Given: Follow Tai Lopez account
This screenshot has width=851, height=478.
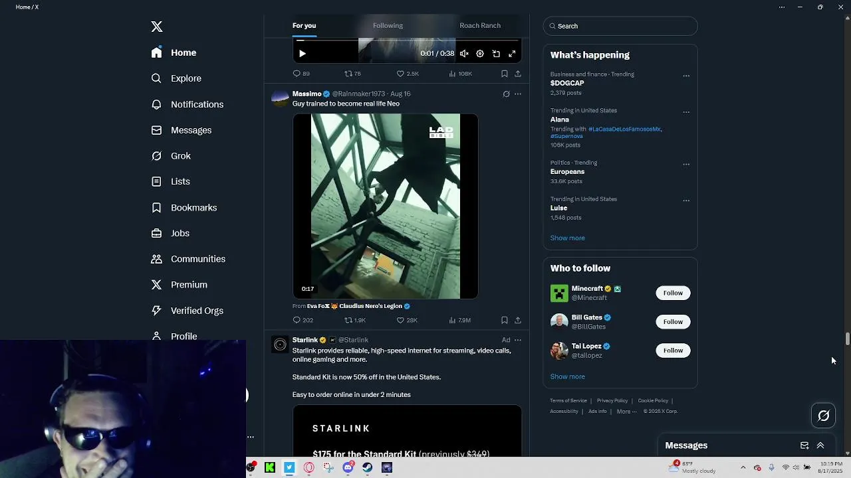Looking at the screenshot, I should click(673, 351).
